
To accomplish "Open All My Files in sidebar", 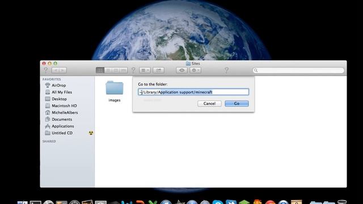I will pyautogui.click(x=62, y=92).
